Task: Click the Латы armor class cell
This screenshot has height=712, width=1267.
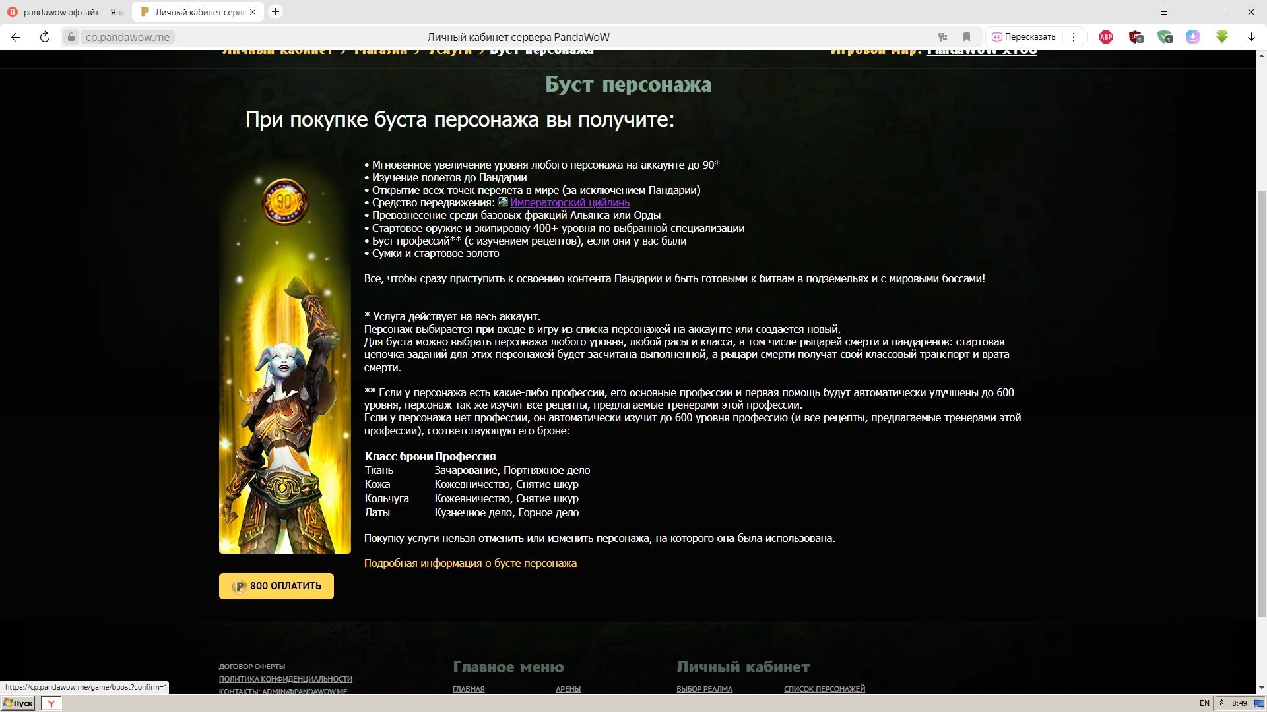Action: click(377, 512)
